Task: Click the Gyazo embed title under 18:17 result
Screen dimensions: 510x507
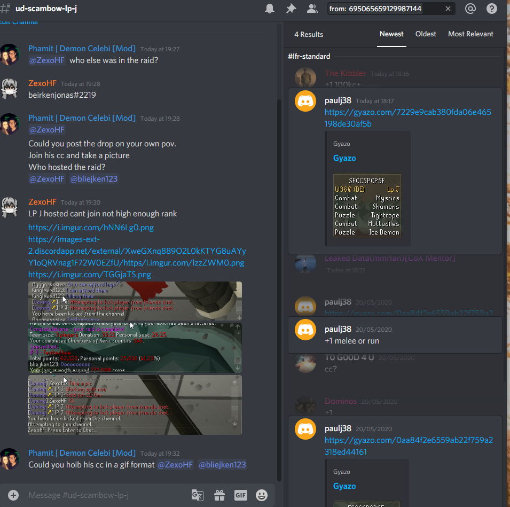Action: [344, 158]
